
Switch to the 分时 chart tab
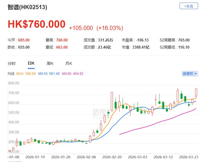coord(12,63)
